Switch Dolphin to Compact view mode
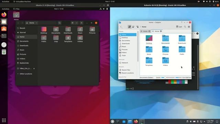 133,27
